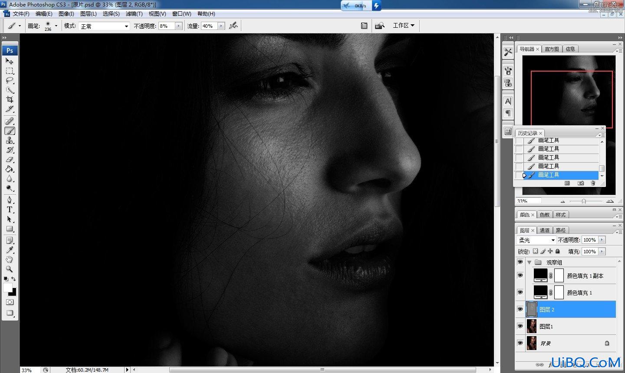
Task: Open the Tool Presets panel icon
Action: 508,52
